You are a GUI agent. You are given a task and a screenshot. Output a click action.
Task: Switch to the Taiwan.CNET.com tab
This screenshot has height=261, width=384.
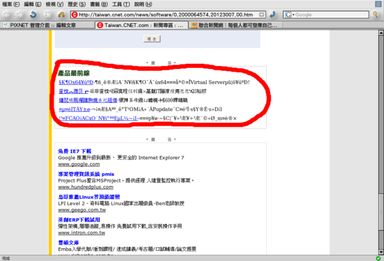(142, 25)
